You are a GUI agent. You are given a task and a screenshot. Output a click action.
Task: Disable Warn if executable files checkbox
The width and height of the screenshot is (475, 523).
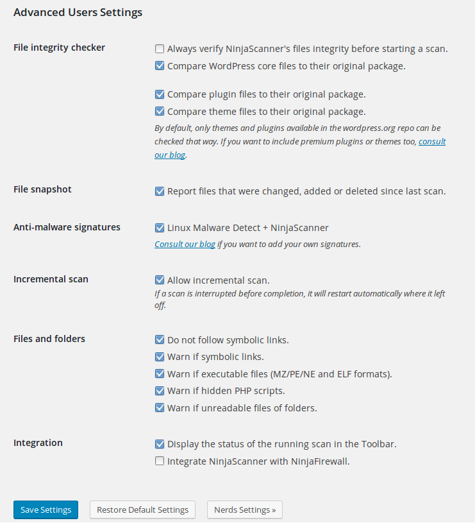click(160, 374)
